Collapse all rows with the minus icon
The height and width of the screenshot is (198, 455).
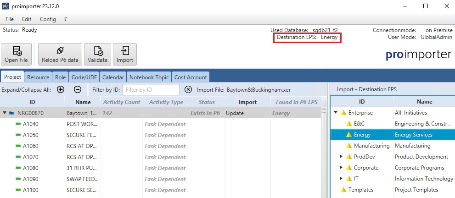(78, 90)
